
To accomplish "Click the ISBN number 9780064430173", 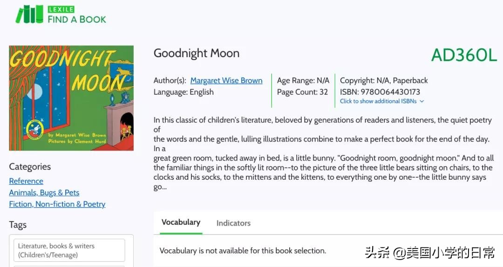I will [390, 92].
